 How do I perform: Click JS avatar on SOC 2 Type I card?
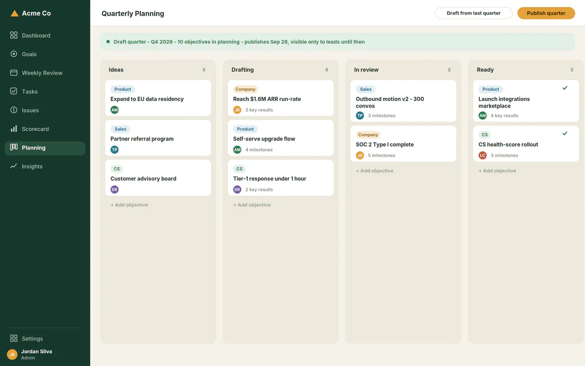(x=360, y=155)
